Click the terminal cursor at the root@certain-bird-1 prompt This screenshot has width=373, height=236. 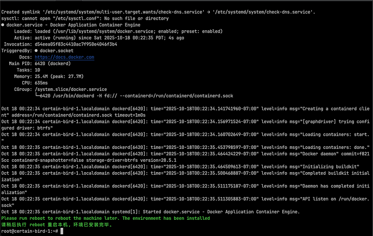pyautogui.click(x=62, y=231)
